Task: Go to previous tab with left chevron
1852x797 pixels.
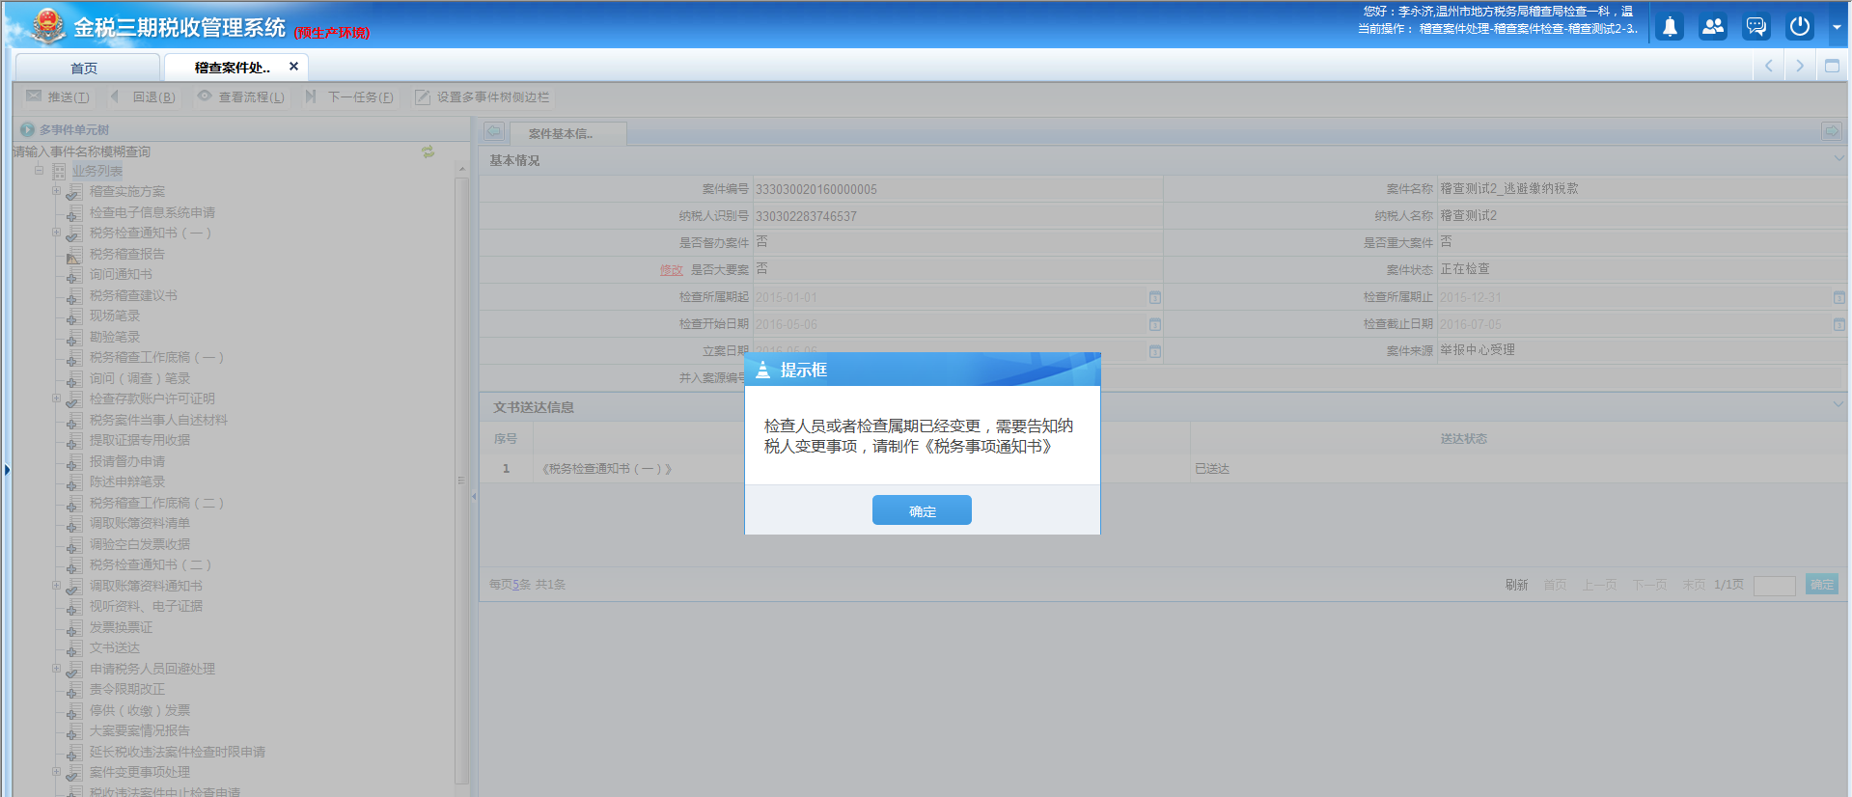Action: tap(1769, 67)
